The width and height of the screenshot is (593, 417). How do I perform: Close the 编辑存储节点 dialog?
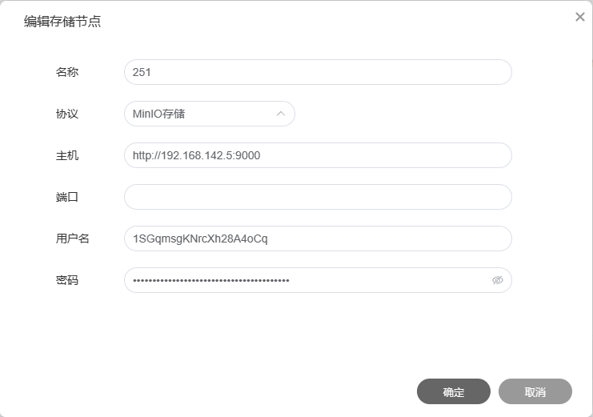tap(579, 17)
